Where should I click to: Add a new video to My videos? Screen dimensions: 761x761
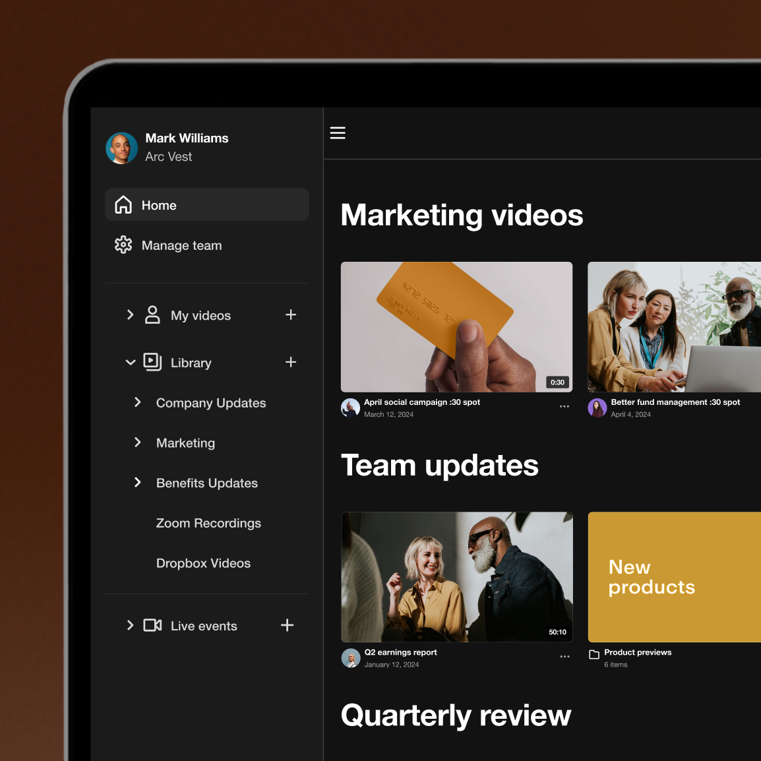pos(291,315)
